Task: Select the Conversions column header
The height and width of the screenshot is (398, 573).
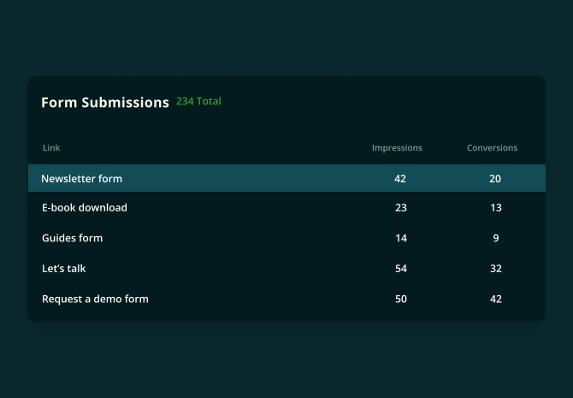Action: 492,148
